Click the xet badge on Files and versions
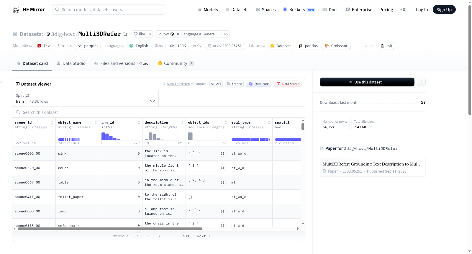Screen dimensions: 472x254 tap(144, 63)
